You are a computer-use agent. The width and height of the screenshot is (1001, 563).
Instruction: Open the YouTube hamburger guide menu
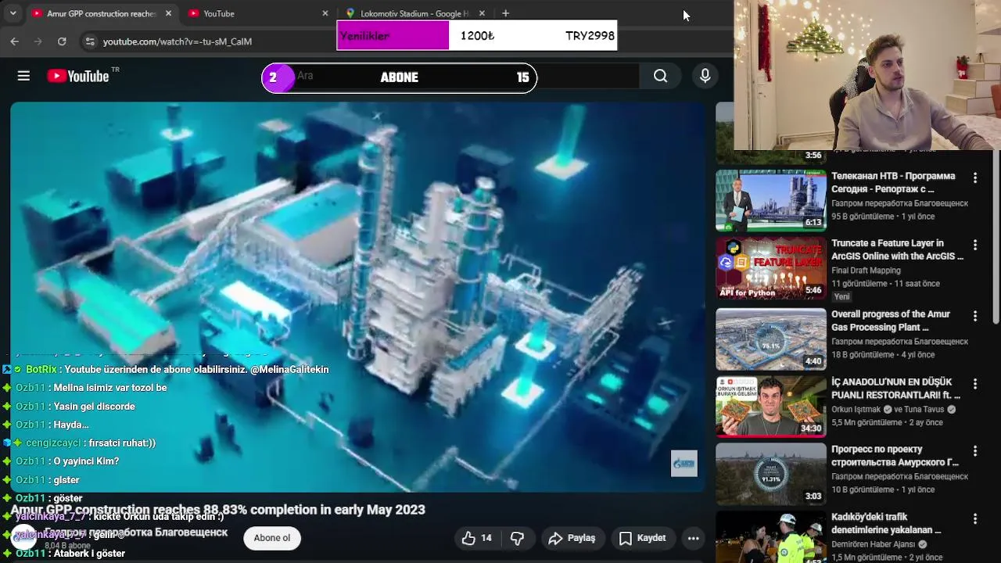[x=23, y=76]
